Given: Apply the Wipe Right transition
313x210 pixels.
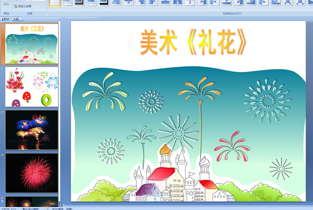Looking at the screenshot, I should tap(153, 2).
